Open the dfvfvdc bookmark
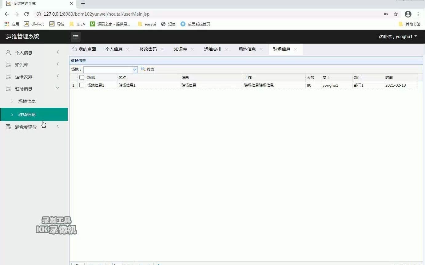 coord(34,24)
